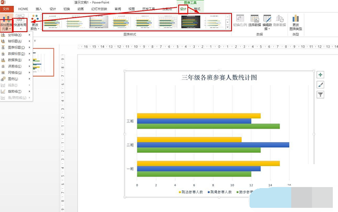Open the Gridlines (网格线) menu entry

click(x=16, y=72)
